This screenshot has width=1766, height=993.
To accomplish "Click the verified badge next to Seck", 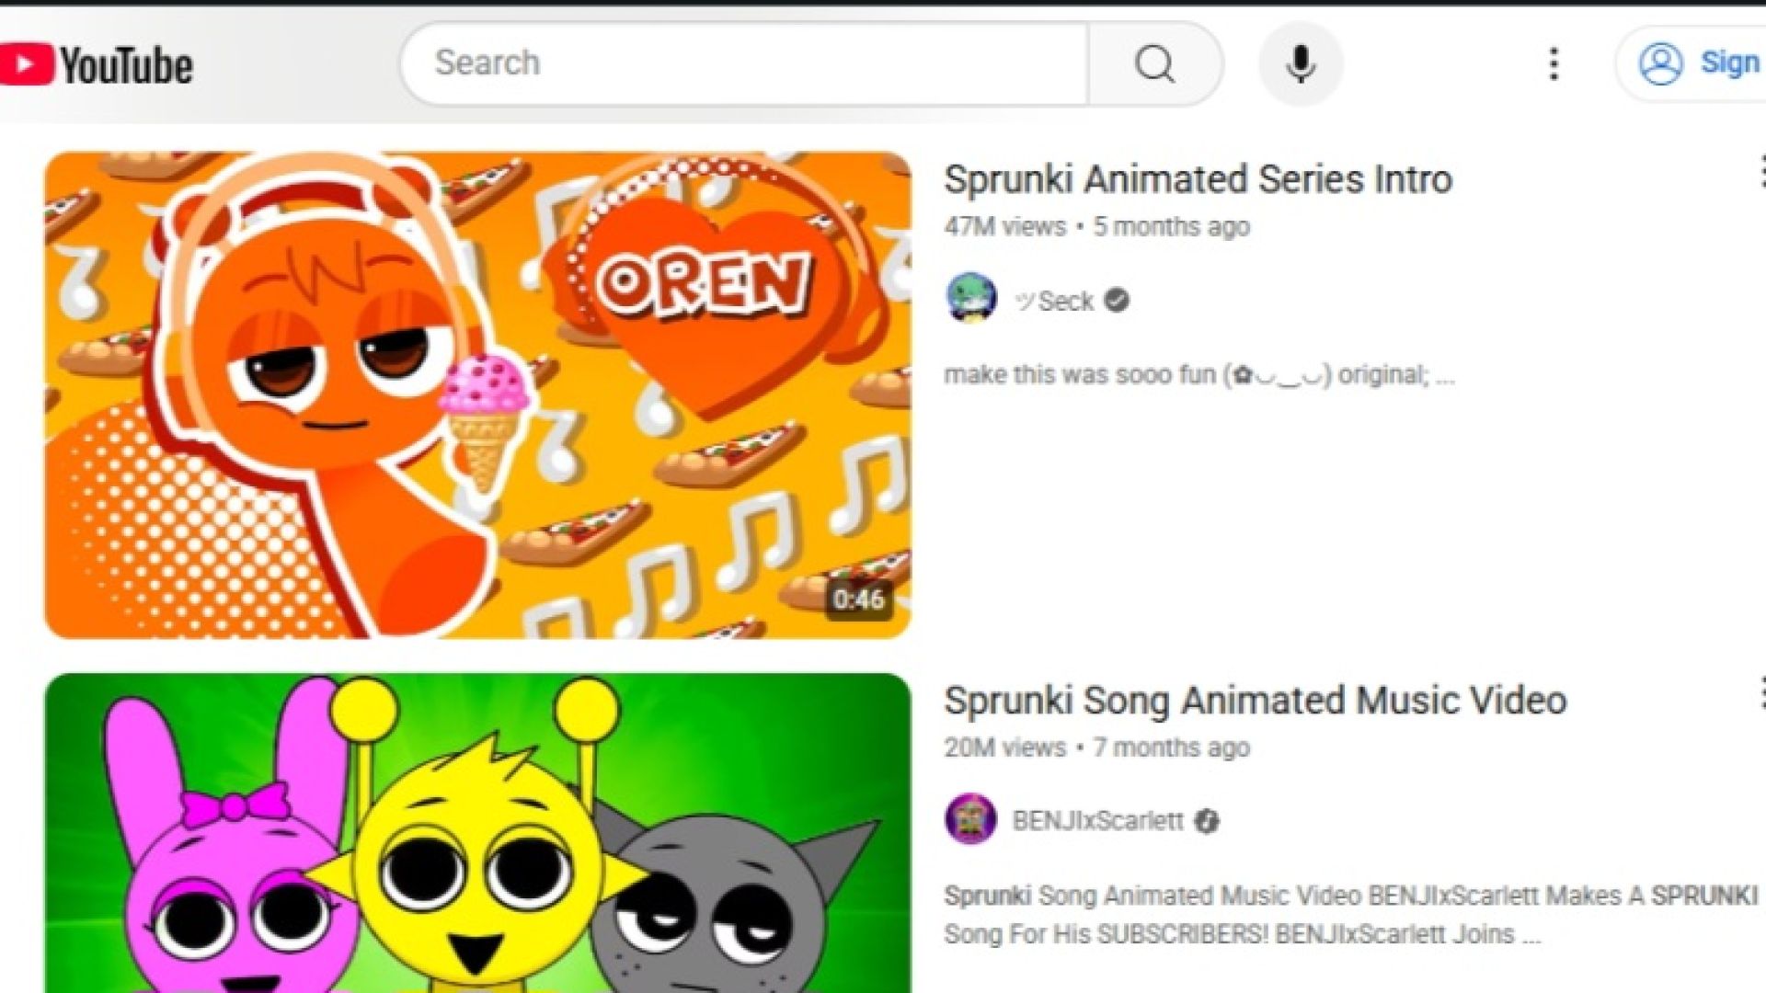I will point(1117,300).
